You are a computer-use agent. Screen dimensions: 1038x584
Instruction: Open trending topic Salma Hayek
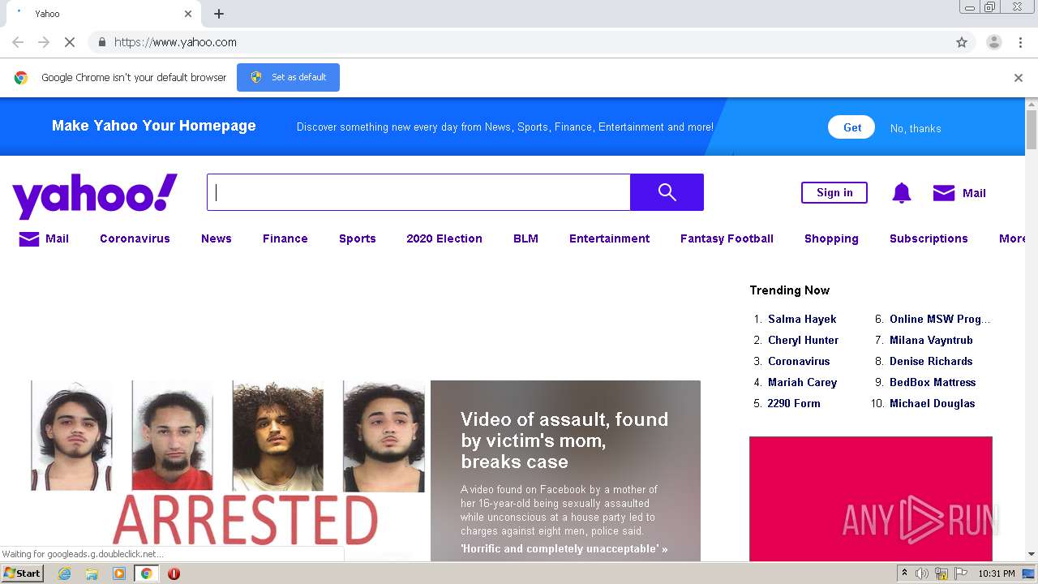click(x=802, y=319)
